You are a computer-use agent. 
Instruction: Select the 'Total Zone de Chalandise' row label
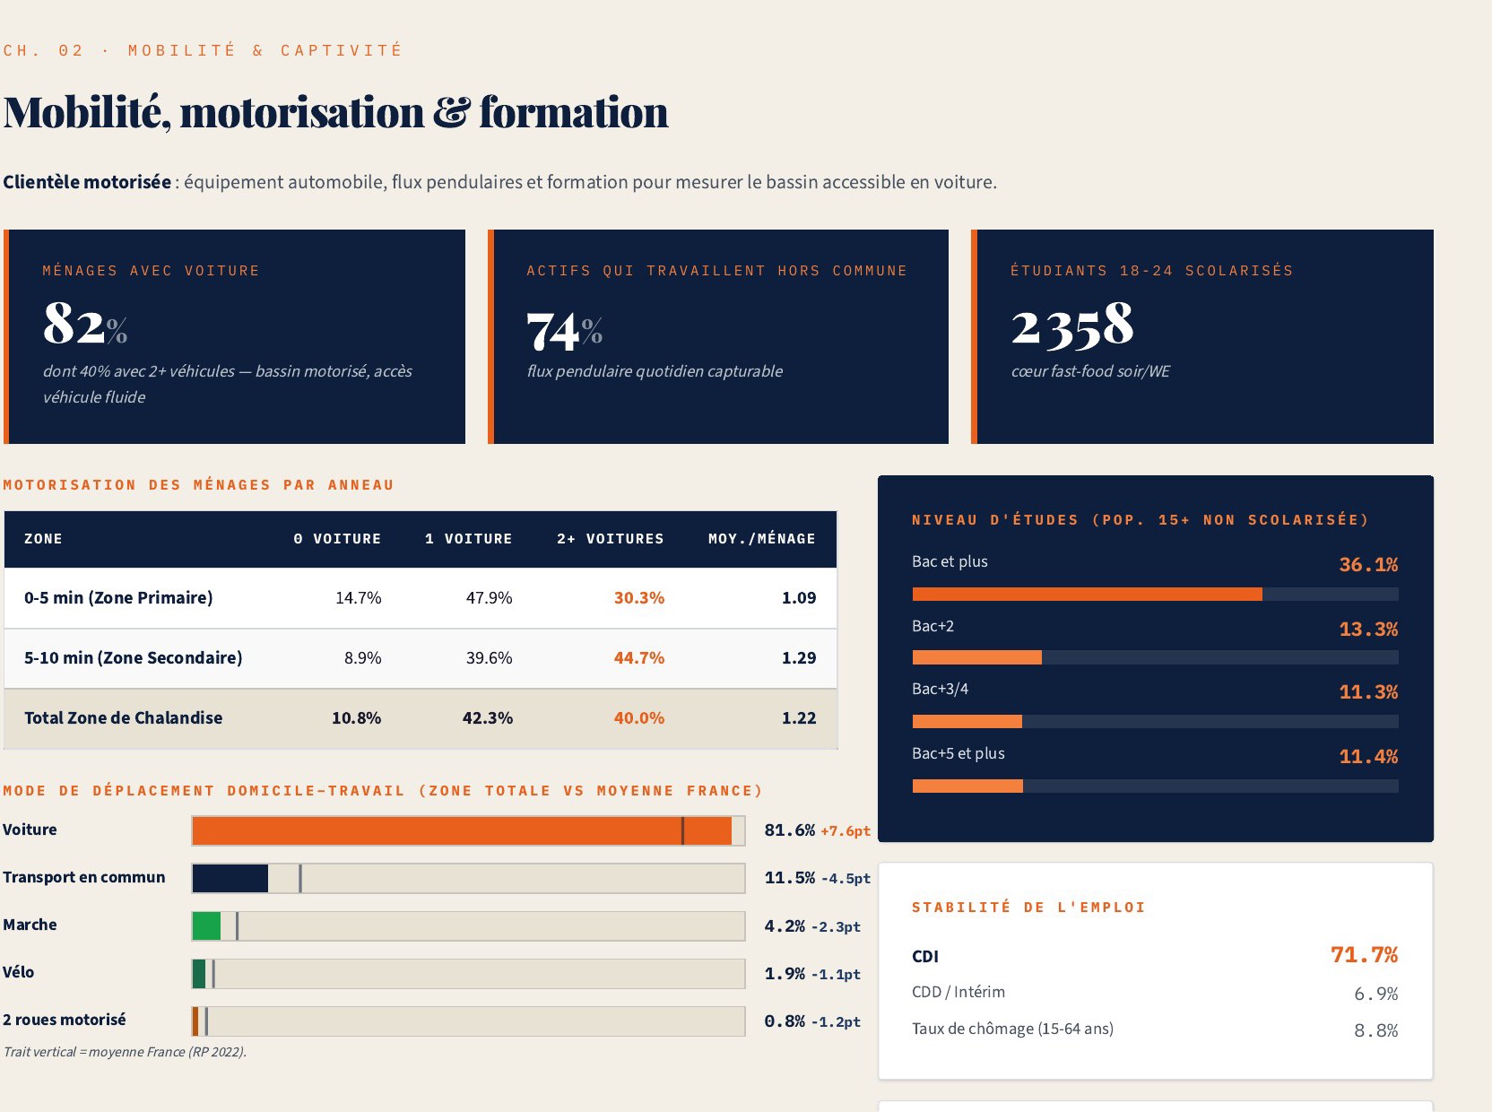point(124,718)
